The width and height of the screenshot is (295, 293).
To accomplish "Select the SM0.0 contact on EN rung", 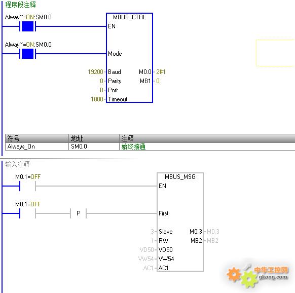I will (x=27, y=26).
